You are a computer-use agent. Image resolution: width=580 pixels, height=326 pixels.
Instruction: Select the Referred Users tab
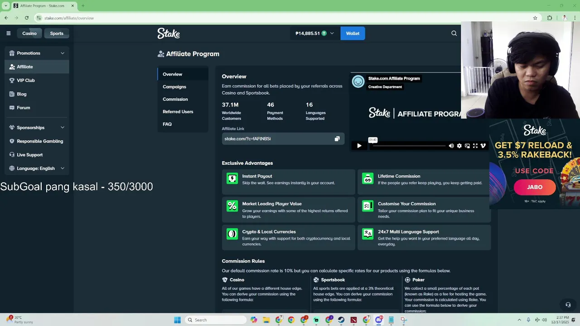[x=183, y=111]
